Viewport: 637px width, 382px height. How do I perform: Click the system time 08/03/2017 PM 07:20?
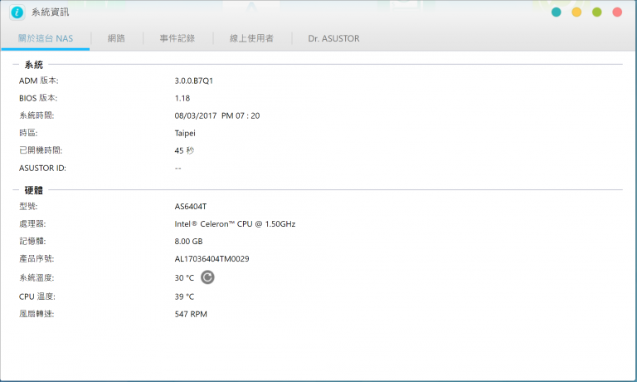coord(217,116)
